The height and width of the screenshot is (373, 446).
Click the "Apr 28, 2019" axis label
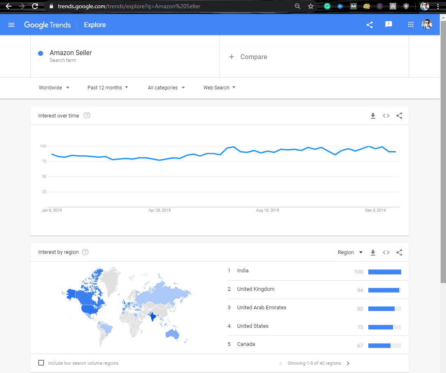click(159, 210)
